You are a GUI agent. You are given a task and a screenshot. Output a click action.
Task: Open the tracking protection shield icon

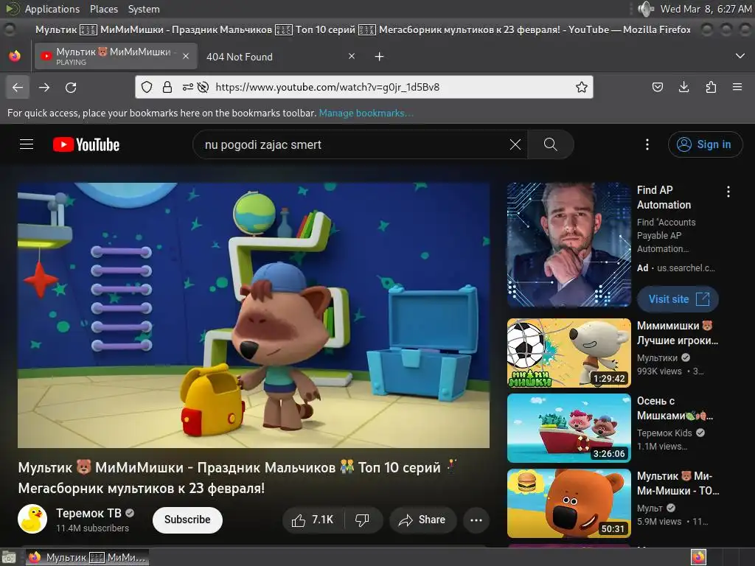coord(147,87)
